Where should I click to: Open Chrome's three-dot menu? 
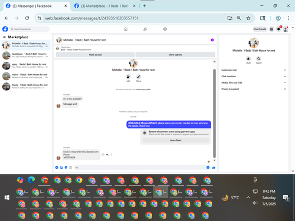coord(289,18)
